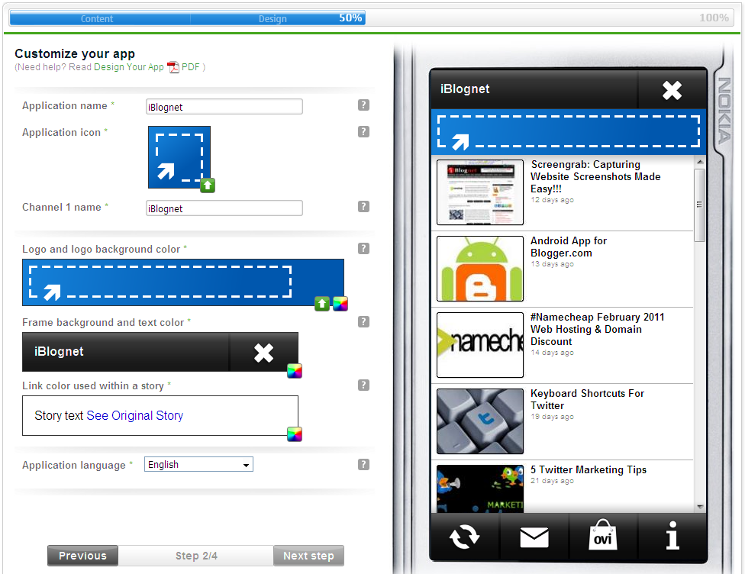Click the X icon in frame color preview
Viewport: 745px width, 574px height.
tap(263, 353)
